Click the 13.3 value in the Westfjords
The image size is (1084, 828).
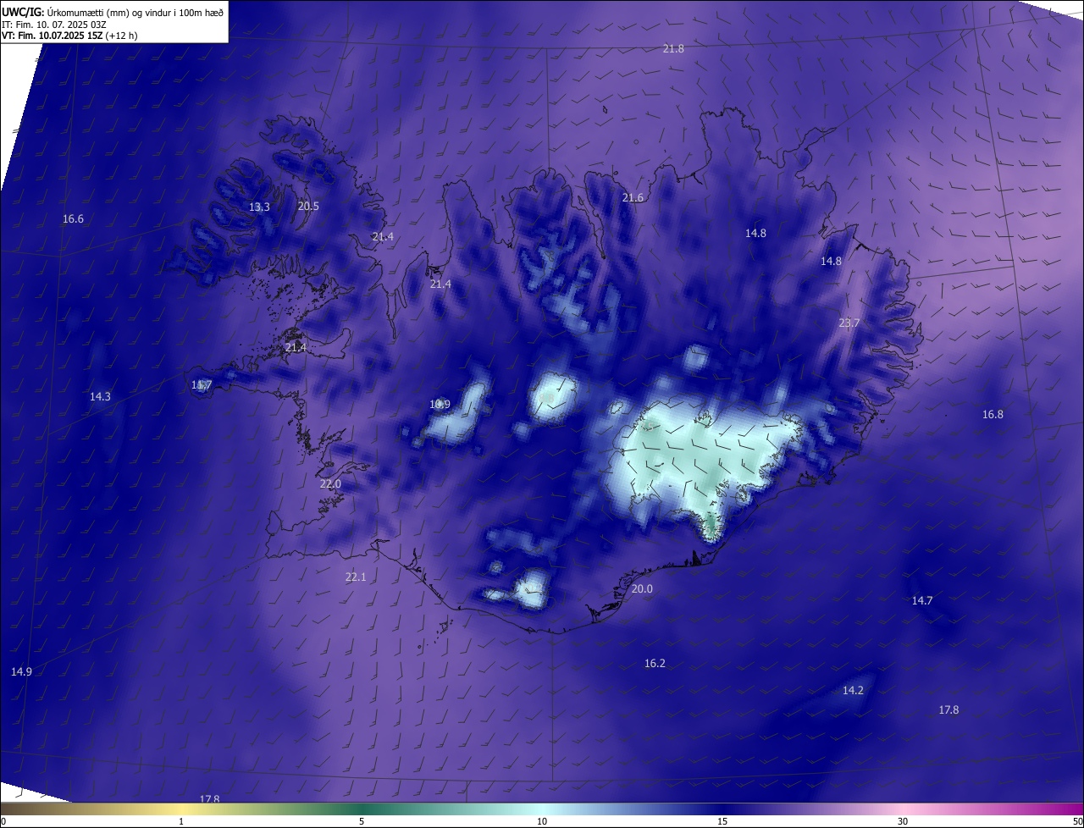[259, 207]
